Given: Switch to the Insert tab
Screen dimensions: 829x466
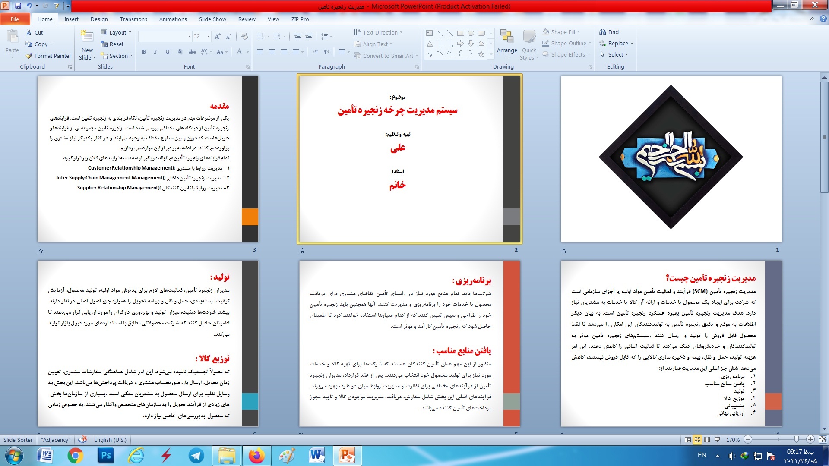Looking at the screenshot, I should tap(71, 19).
